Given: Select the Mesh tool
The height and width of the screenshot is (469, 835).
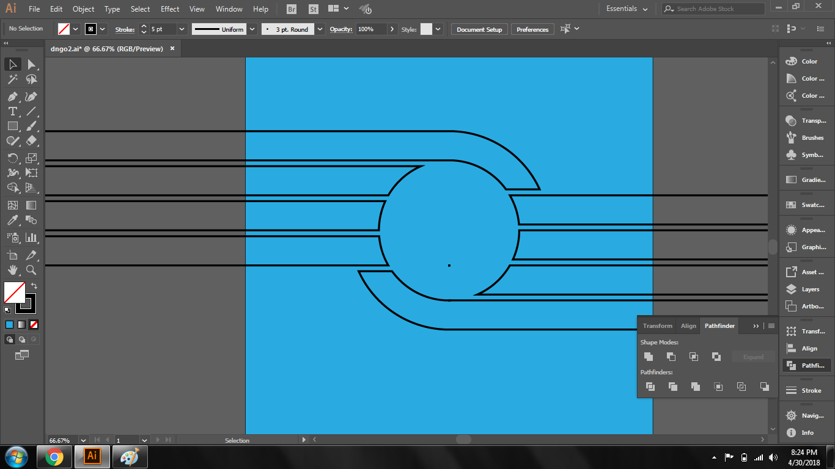Looking at the screenshot, I should coord(12,205).
